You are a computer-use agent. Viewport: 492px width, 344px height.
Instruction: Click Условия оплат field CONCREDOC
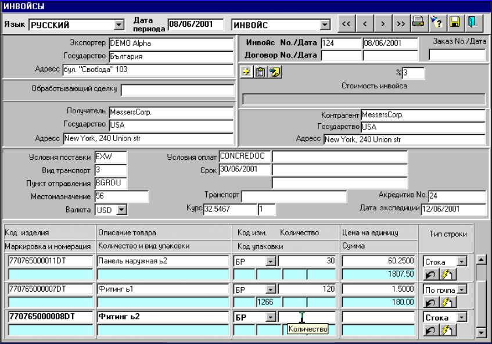click(245, 156)
